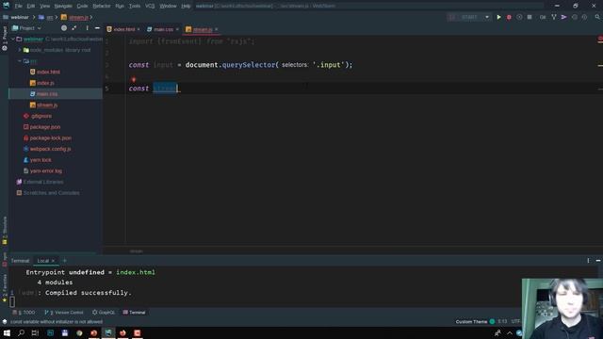Open the TODO tool window button
This screenshot has width=603, height=339.
[24, 312]
